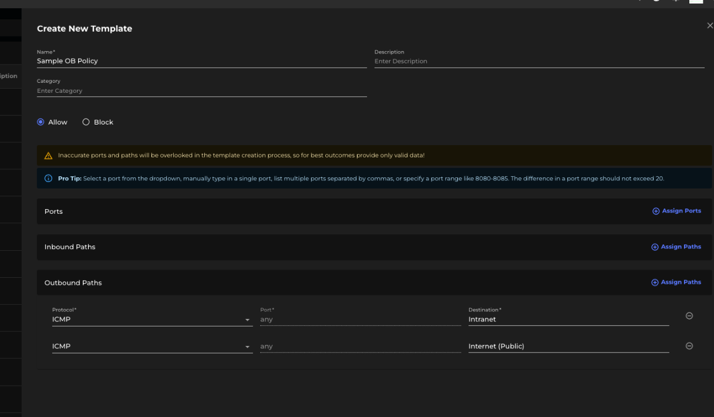Click the plus icon beside Outbound Assign Paths
The width and height of the screenshot is (714, 417).
pyautogui.click(x=655, y=282)
